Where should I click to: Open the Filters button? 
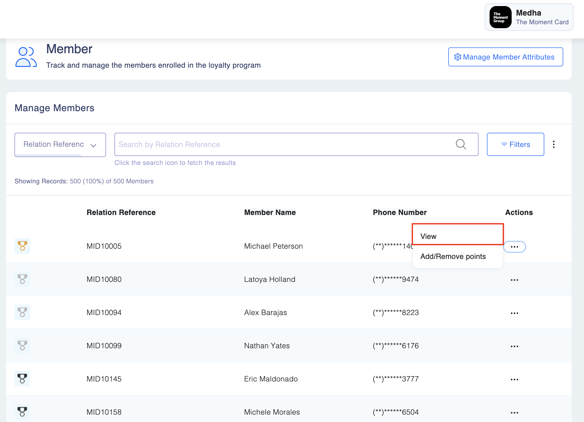coord(515,144)
